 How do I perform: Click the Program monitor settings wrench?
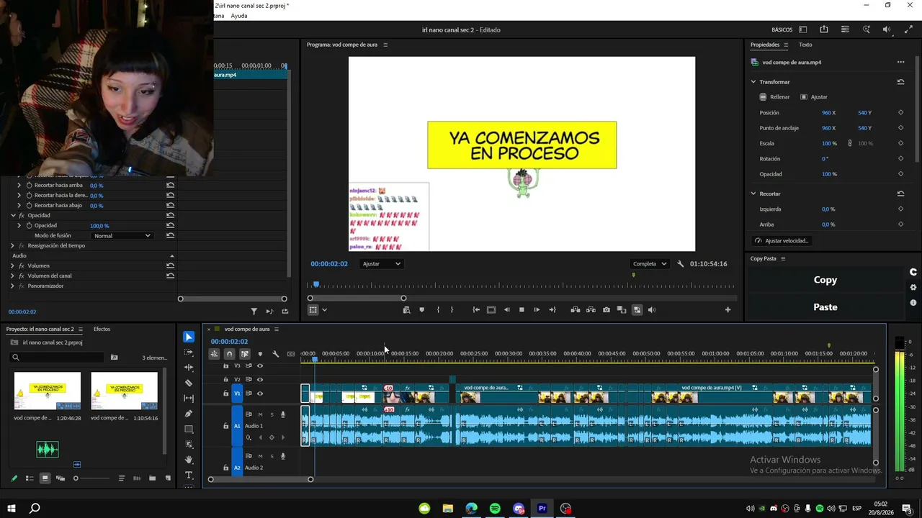point(680,264)
